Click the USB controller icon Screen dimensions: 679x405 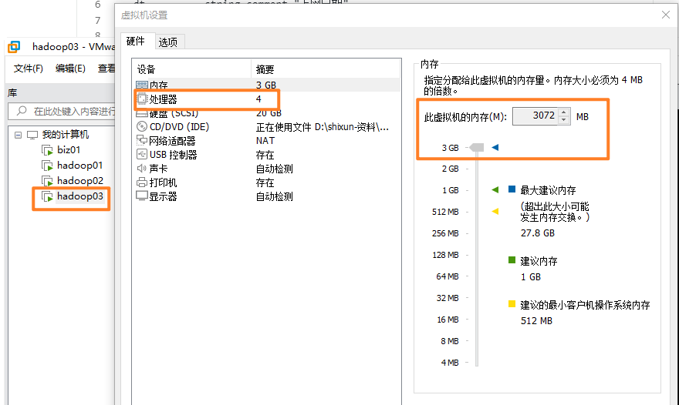(142, 154)
